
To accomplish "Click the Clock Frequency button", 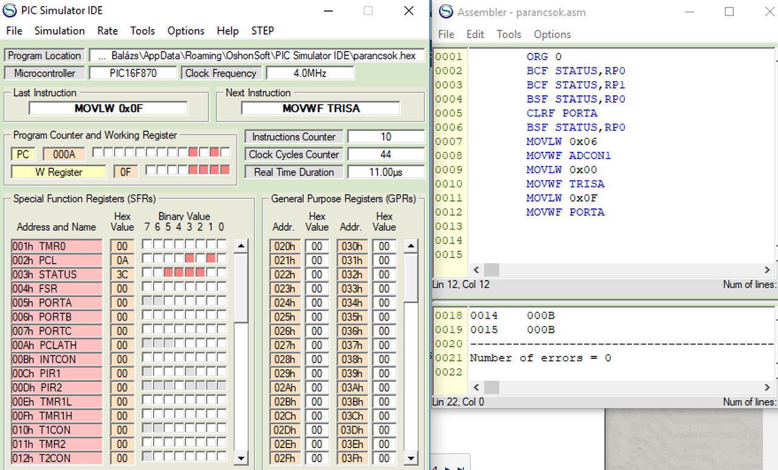I will tap(221, 73).
